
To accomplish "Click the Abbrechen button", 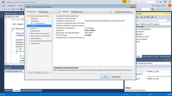I will [x=116, y=77].
